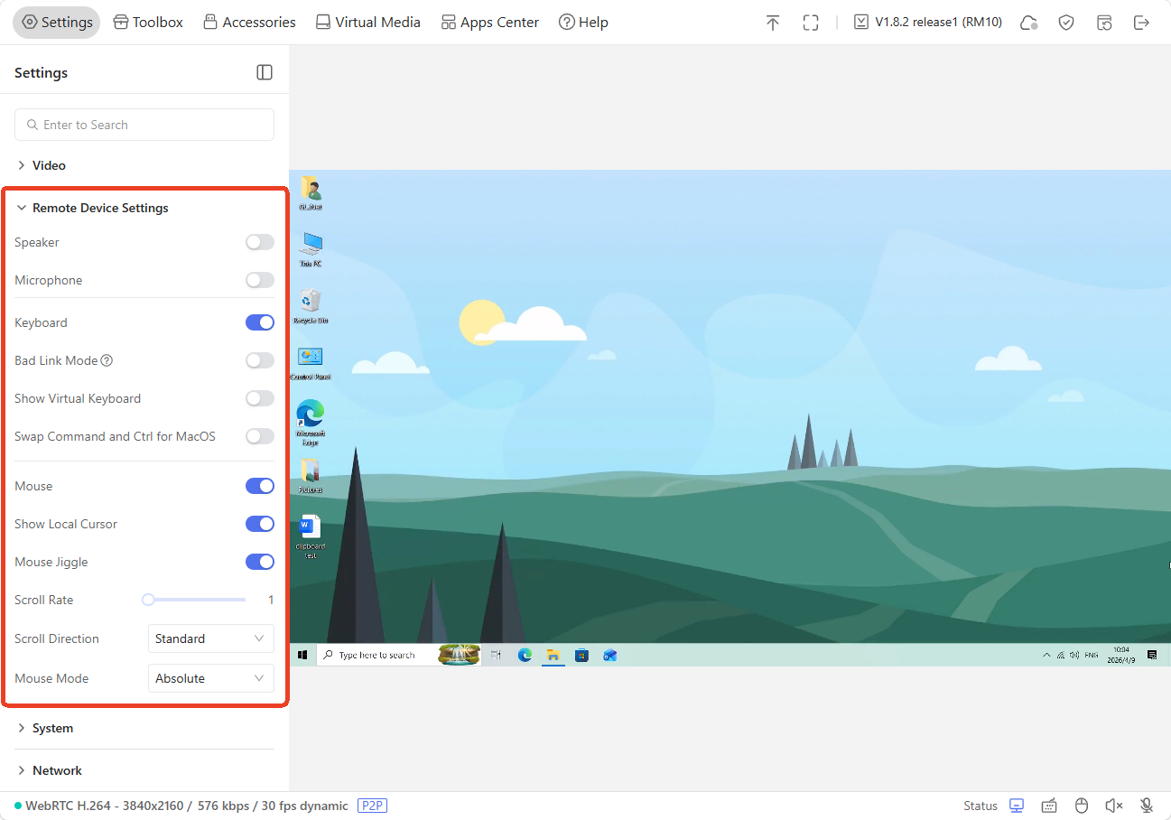The width and height of the screenshot is (1171, 820).
Task: Click the Bad Link Mode help icon
Action: pyautogui.click(x=107, y=360)
